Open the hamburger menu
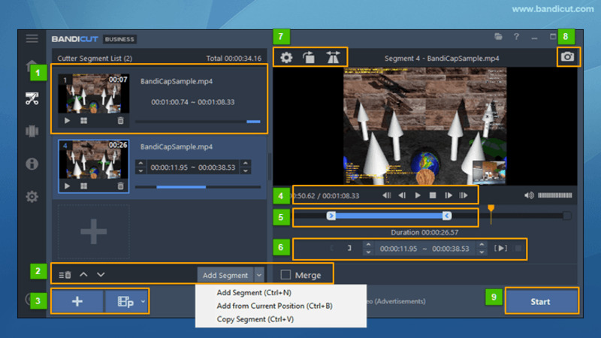The height and width of the screenshot is (338, 601). tap(32, 38)
